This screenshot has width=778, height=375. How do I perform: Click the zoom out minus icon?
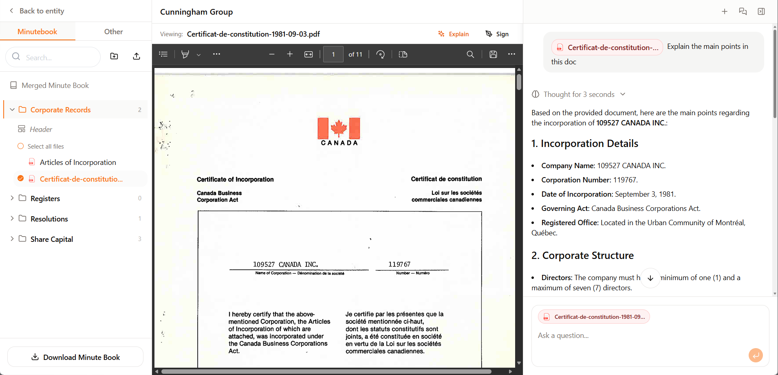[x=272, y=54]
